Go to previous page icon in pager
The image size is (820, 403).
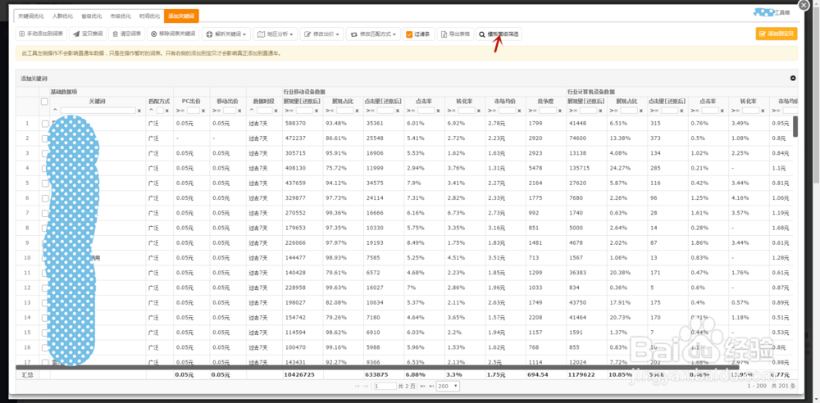[x=365, y=387]
